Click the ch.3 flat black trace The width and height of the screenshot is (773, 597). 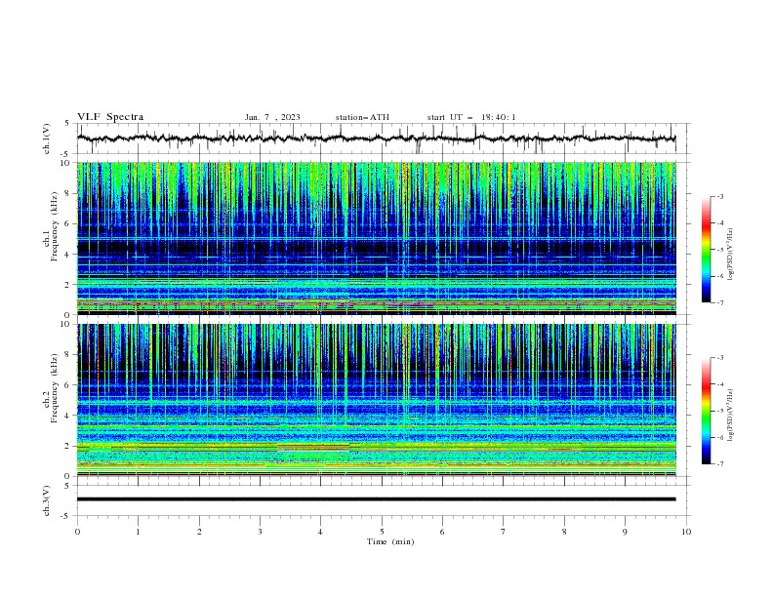pos(376,499)
